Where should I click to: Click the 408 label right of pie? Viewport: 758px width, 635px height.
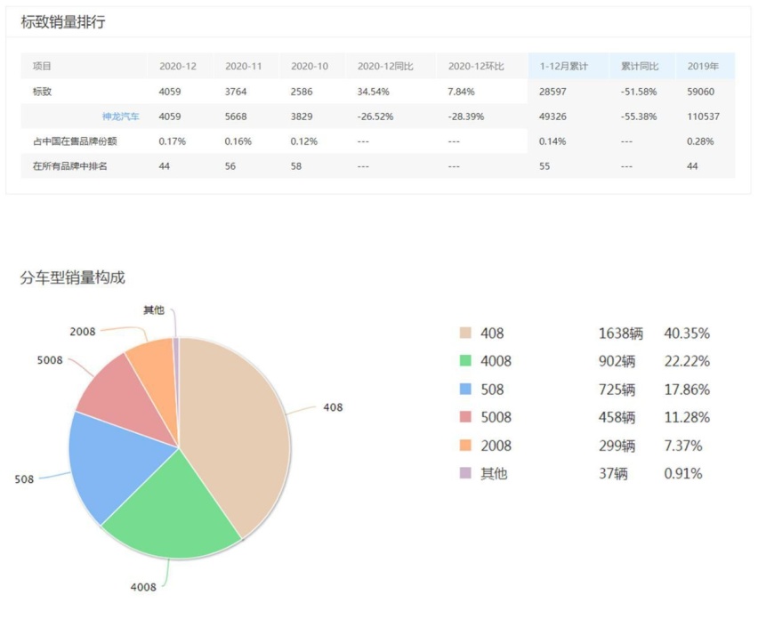(333, 407)
